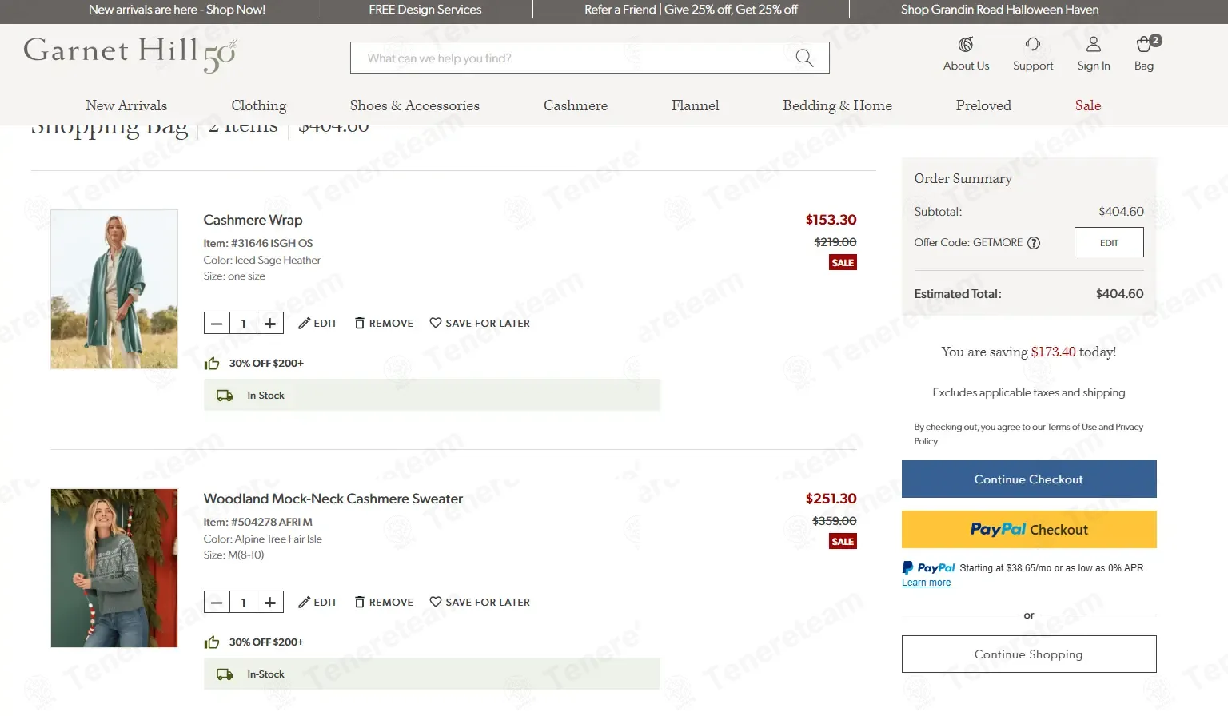Open Shoes & Accessories menu
1228x716 pixels.
click(415, 105)
